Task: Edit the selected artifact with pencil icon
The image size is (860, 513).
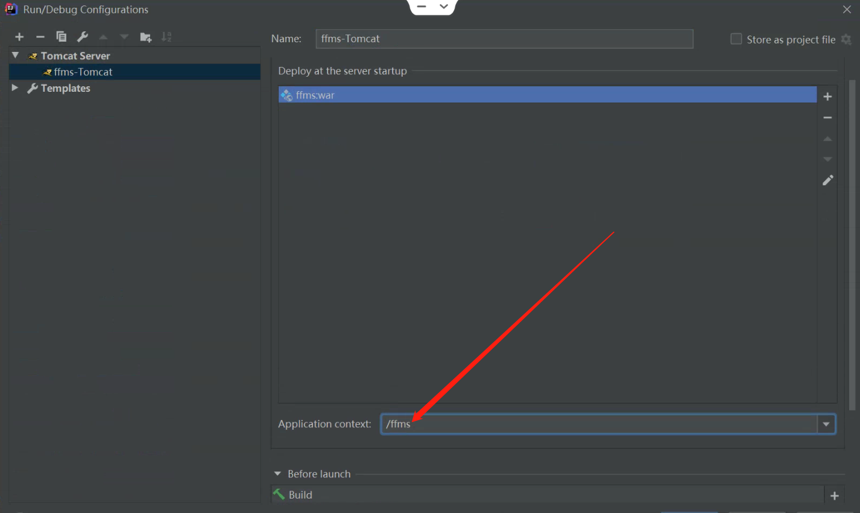Action: (x=827, y=180)
